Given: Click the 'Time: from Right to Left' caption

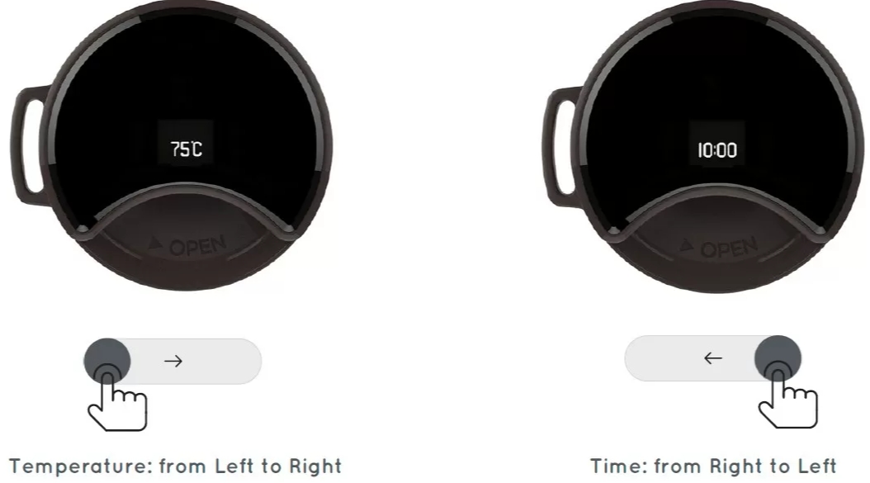Looking at the screenshot, I should coord(713,466).
